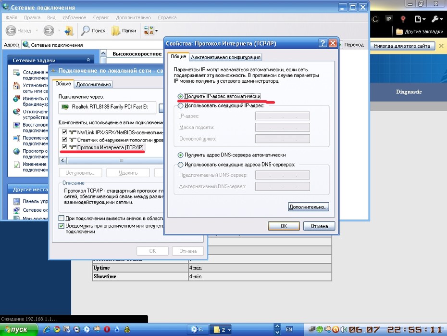447x336 pixels.
Task: Toggle the Папки folders pane icon
Action: 115,30
